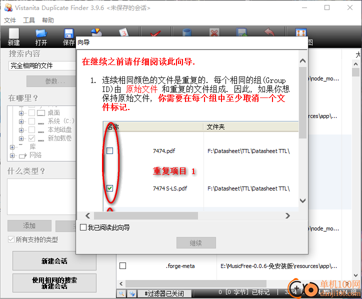Select the 系统 (C:) tree item
This screenshot has width=362, height=299.
pos(61,121)
